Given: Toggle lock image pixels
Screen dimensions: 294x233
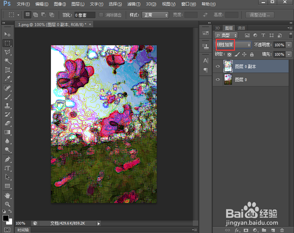Looking at the screenshot, I should pos(237,54).
